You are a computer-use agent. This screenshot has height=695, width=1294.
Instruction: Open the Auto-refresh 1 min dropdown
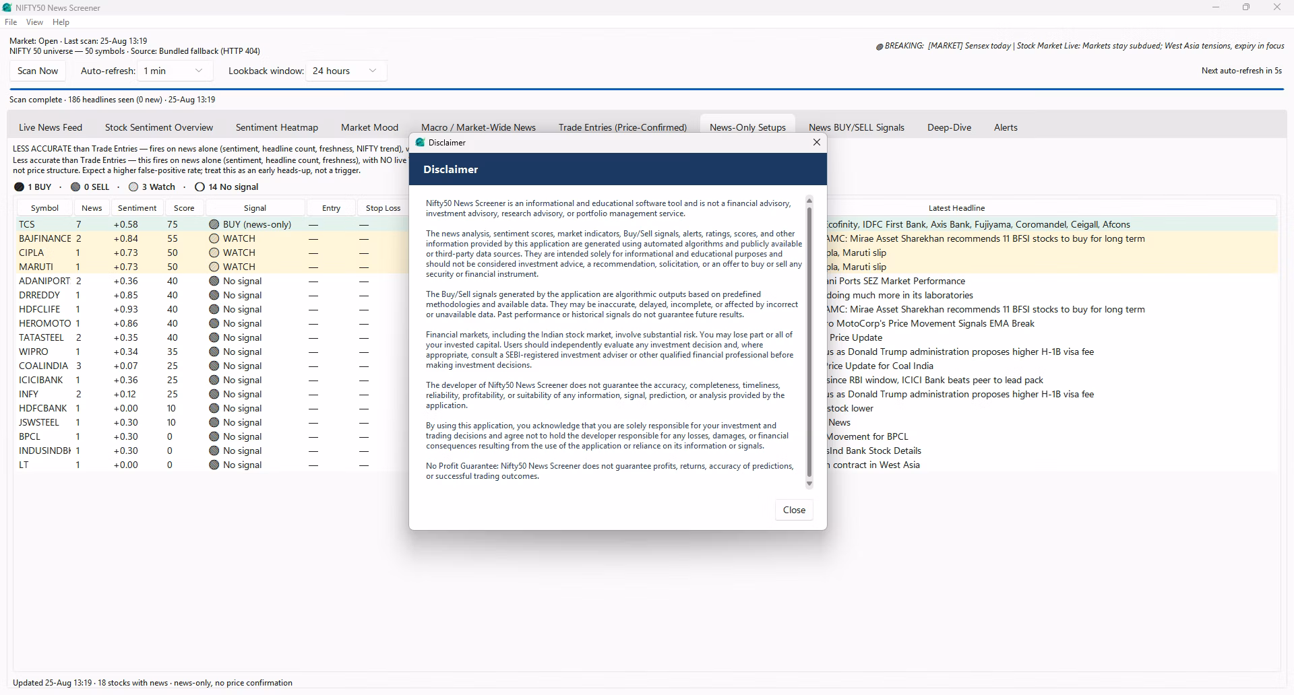pos(175,71)
